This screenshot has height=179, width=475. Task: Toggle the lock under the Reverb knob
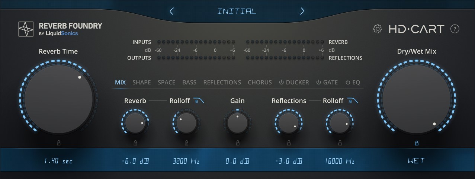[135, 142]
